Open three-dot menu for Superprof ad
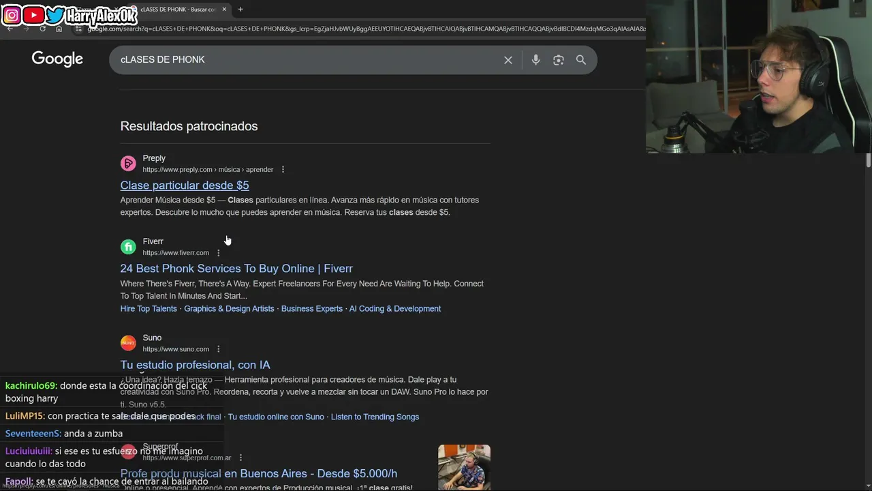Screen dimensions: 872x491 point(240,458)
